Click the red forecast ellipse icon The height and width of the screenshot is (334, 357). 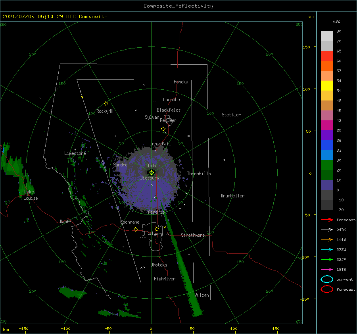pyautogui.click(x=327, y=289)
